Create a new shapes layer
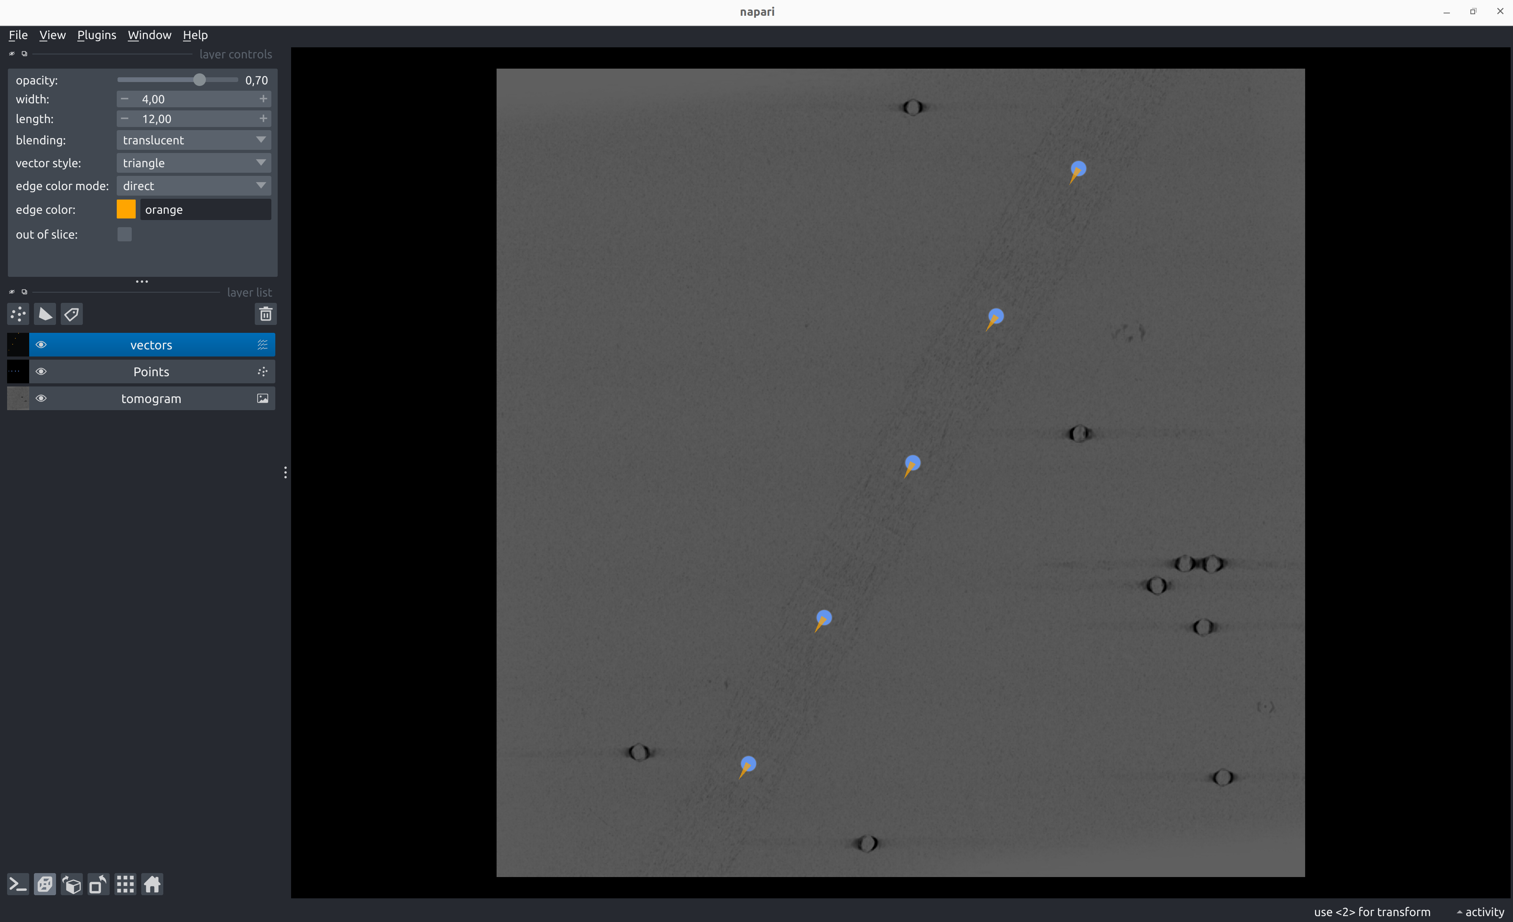This screenshot has height=922, width=1513. click(x=45, y=314)
